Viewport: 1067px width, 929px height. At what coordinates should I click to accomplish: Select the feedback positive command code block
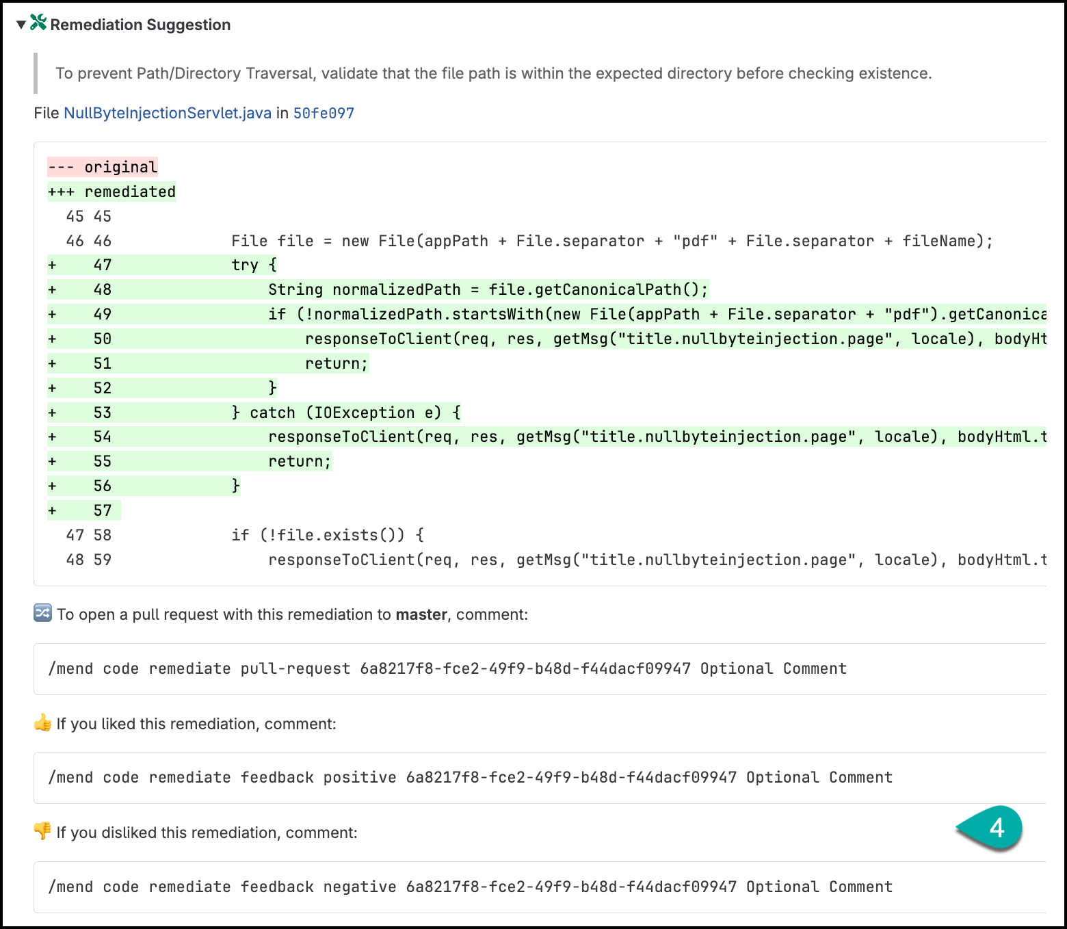pos(540,777)
